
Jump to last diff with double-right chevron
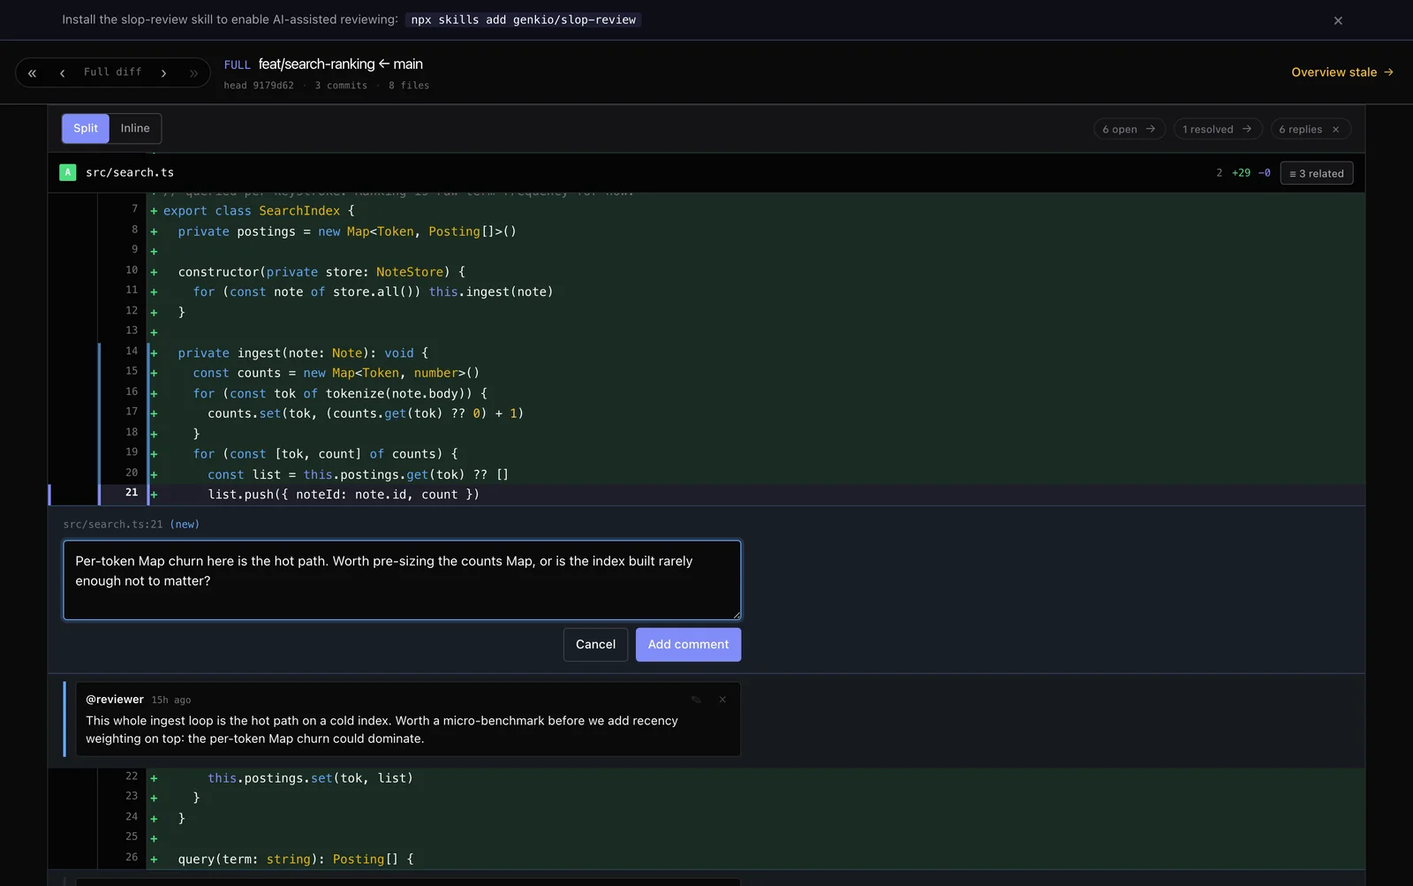193,72
